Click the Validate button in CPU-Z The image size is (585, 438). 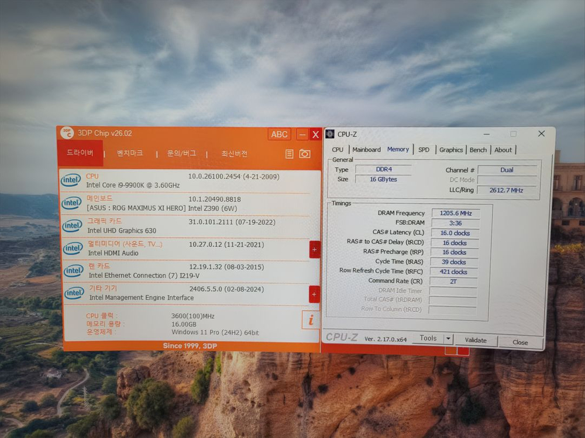point(476,340)
